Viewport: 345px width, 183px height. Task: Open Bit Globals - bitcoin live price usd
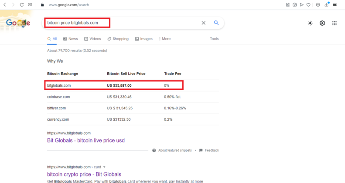tap(86, 140)
